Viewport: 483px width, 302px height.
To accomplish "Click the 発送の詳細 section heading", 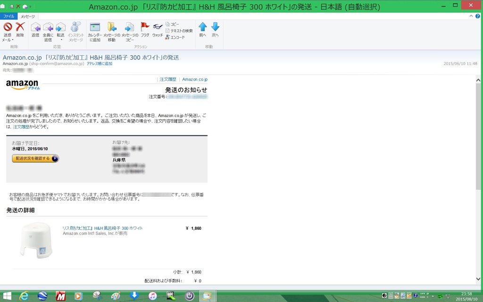I will click(x=20, y=210).
